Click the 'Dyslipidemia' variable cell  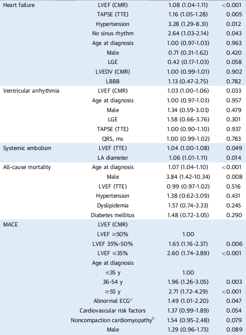113,205
